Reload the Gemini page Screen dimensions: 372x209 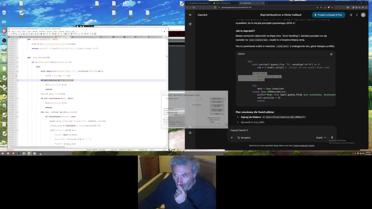[194, 7]
